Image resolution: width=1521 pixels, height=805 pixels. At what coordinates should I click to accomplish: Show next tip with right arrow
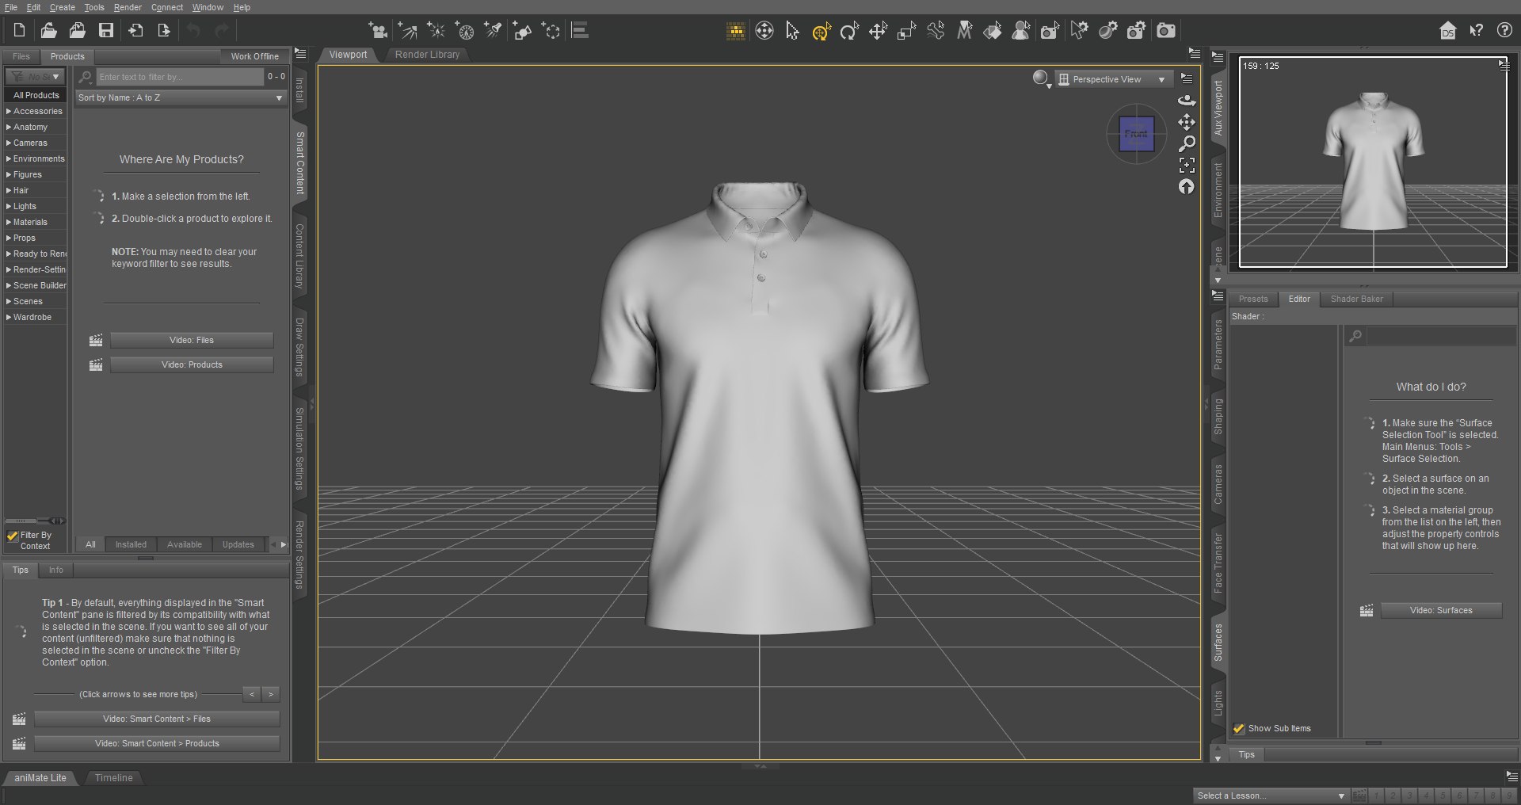(x=271, y=695)
